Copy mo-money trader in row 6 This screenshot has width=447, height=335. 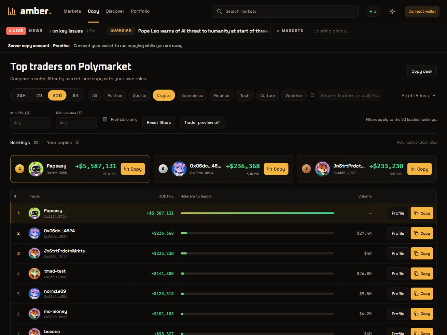click(422, 314)
